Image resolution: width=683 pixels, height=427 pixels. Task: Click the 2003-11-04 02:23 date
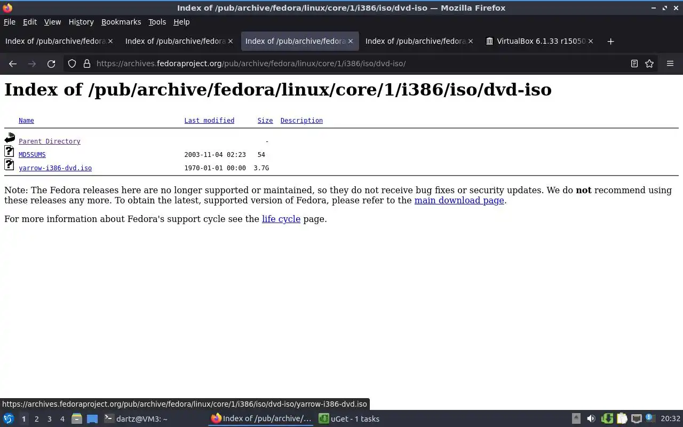(215, 155)
